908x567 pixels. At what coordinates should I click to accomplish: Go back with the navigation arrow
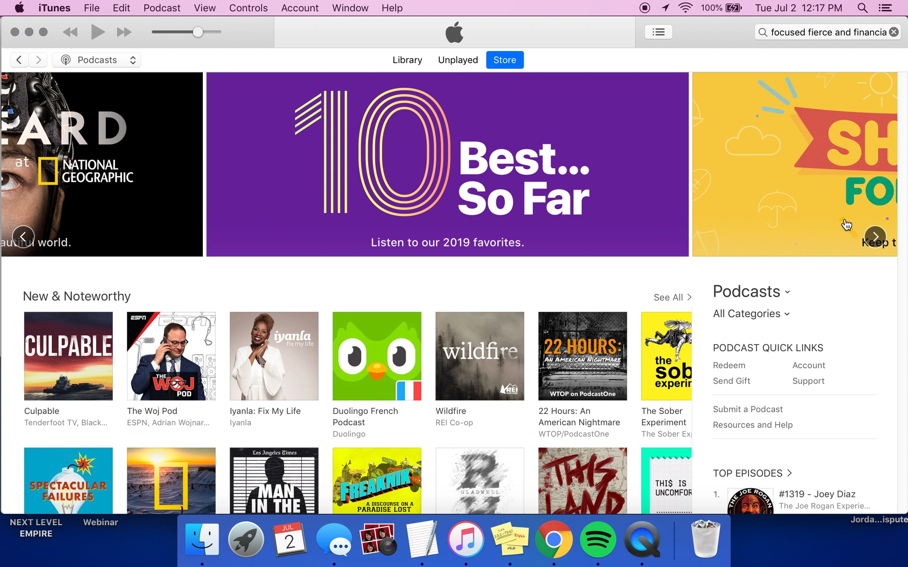19,60
